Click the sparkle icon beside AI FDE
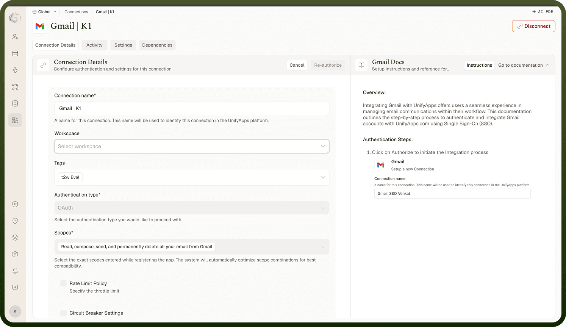Viewport: 566px width, 327px height. [x=534, y=12]
